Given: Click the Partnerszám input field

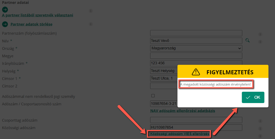Looking at the screenshot, I should 196,33.
